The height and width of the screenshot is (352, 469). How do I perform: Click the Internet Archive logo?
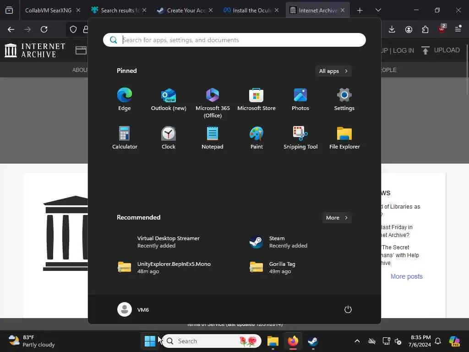(35, 50)
